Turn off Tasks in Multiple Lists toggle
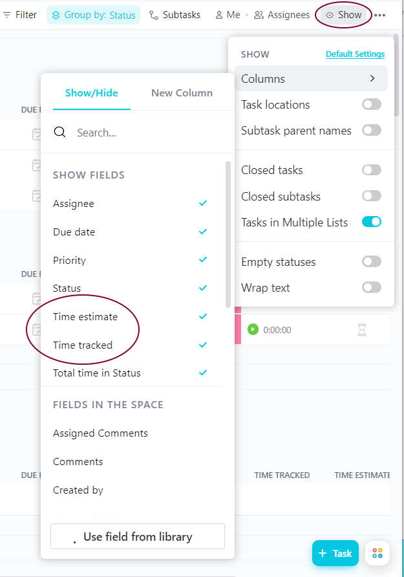 point(371,222)
